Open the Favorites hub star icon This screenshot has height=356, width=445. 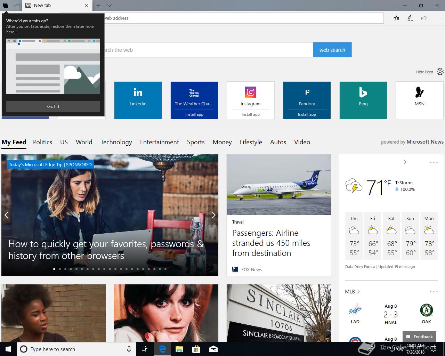(x=397, y=18)
